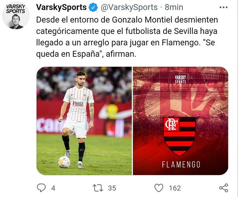Viewport: 238px width, 197px height.
Task: Retweet this VarskySports post
Action: coord(98,188)
